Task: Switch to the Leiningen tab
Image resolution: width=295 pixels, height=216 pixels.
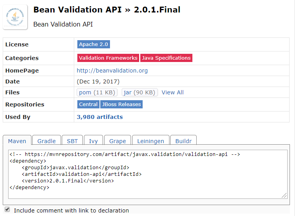Action: (x=151, y=141)
